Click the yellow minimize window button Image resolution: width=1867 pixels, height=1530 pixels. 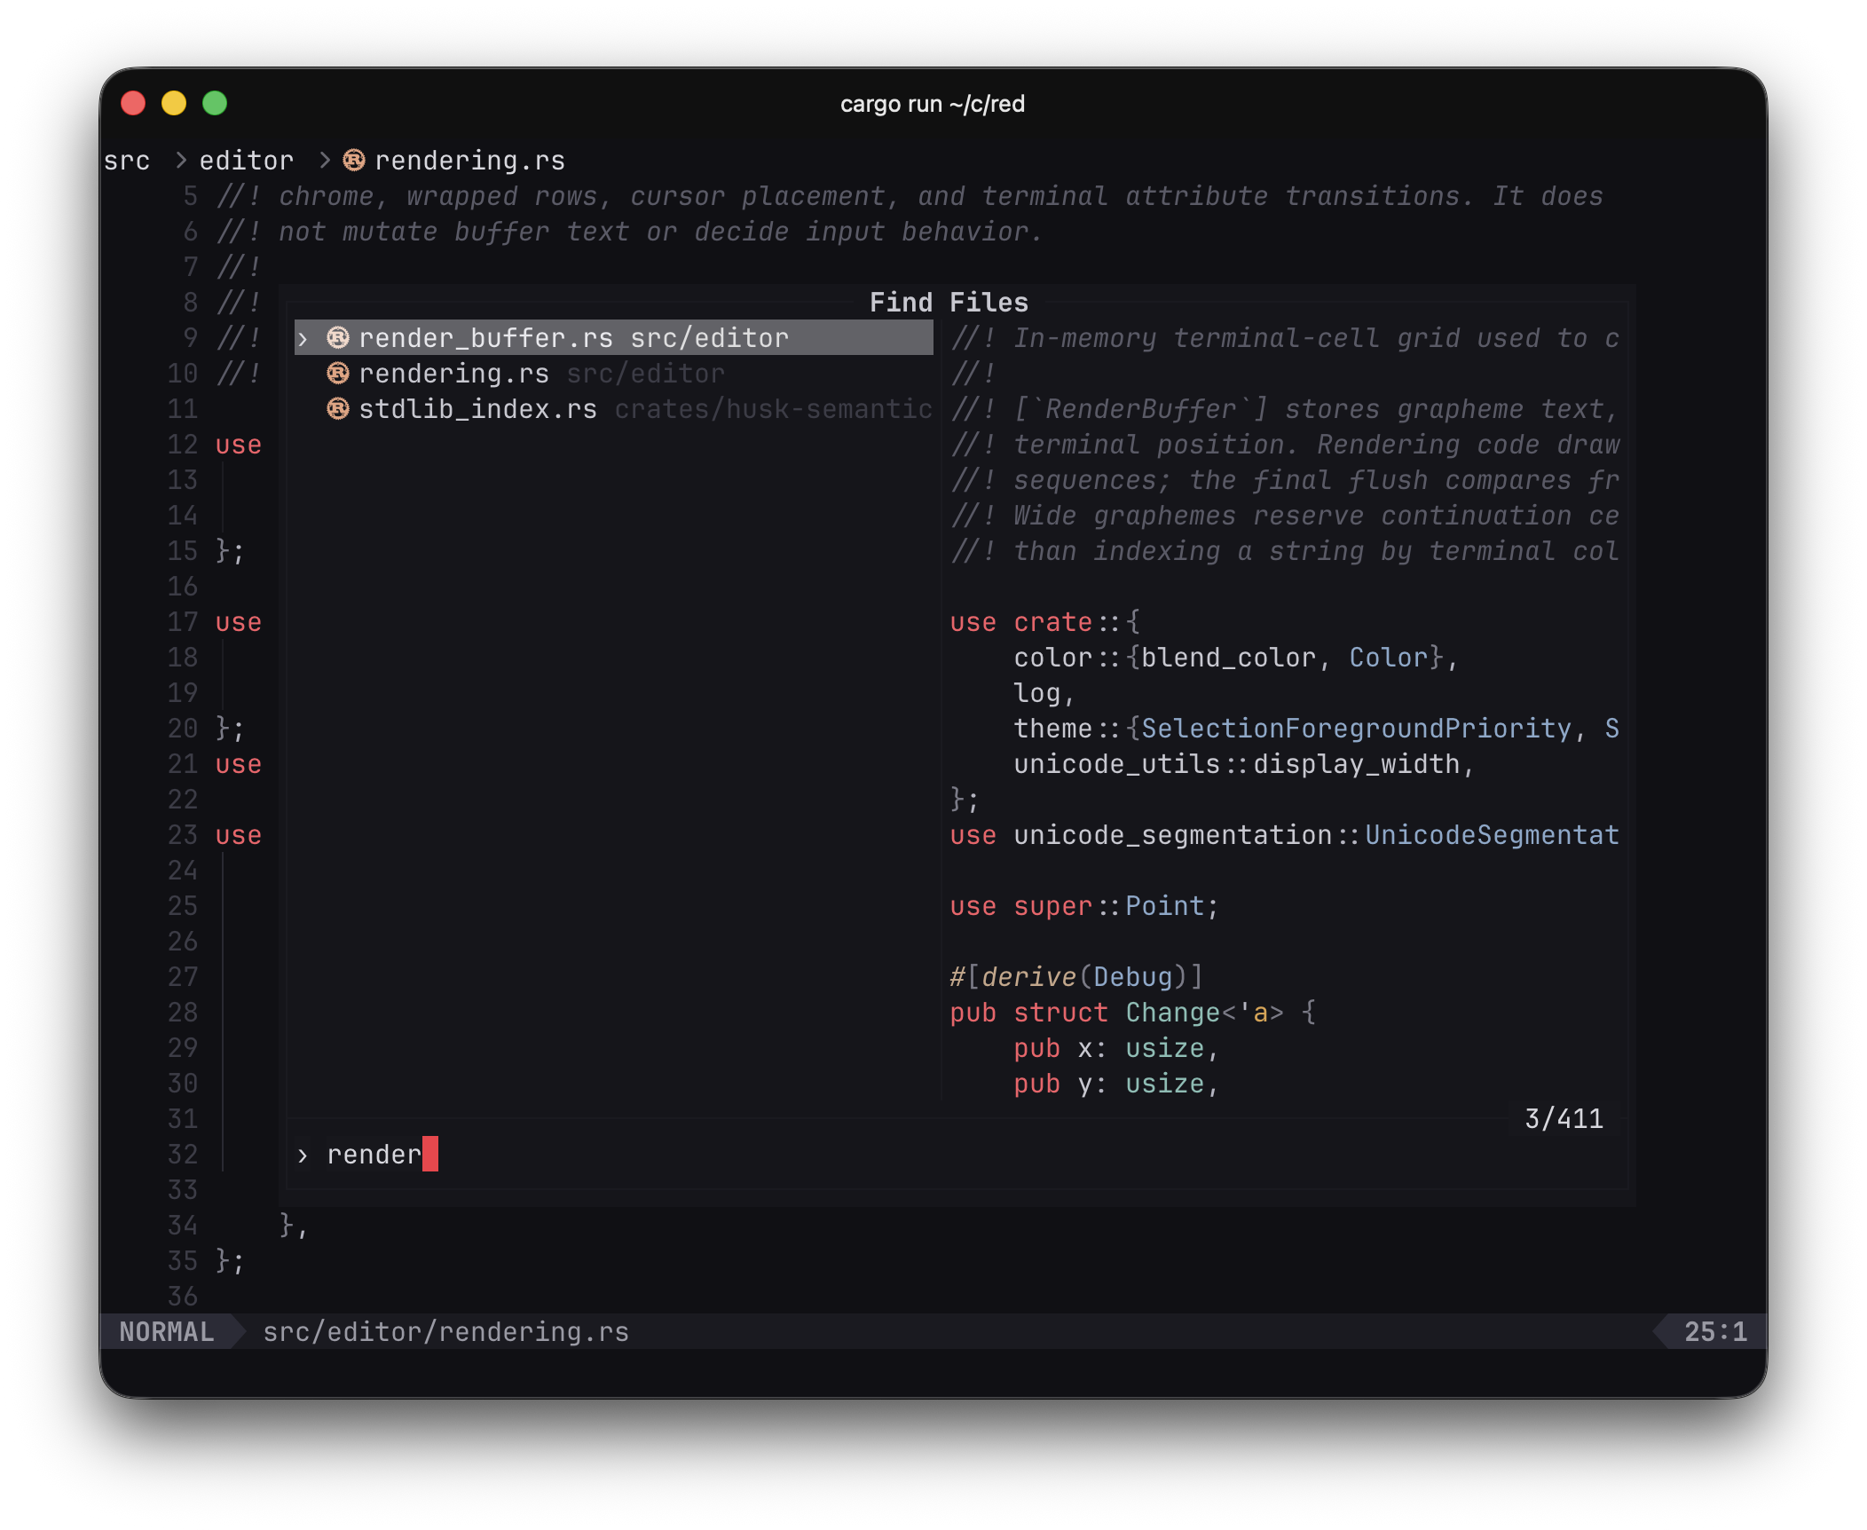pyautogui.click(x=174, y=104)
